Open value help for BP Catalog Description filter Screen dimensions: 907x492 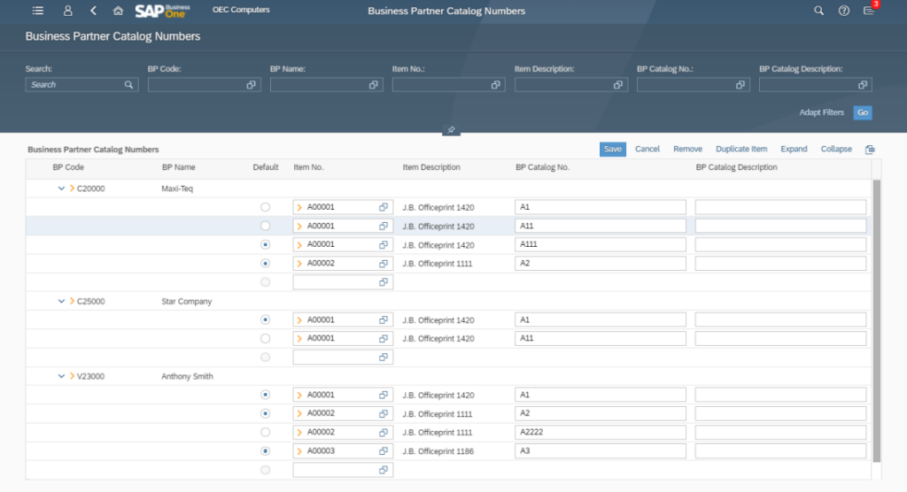[863, 85]
